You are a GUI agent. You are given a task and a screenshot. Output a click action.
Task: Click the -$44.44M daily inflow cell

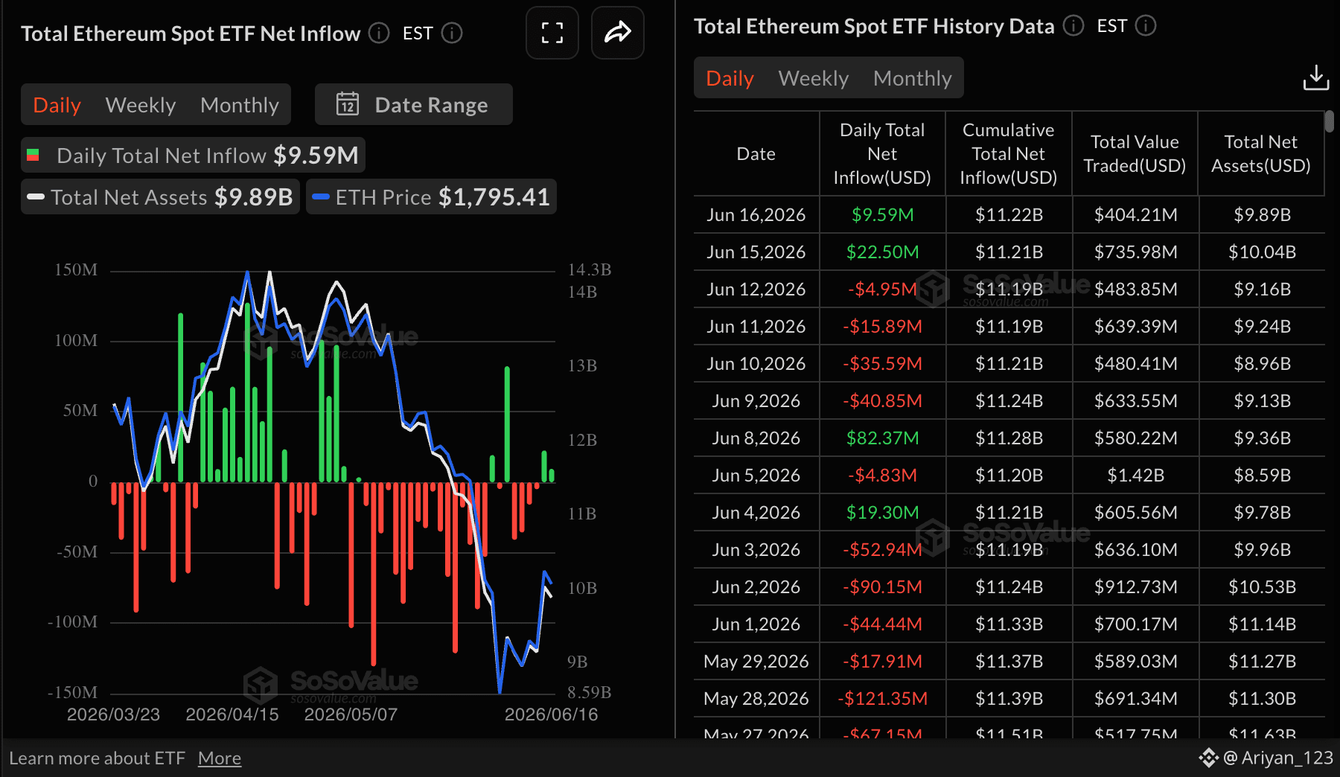tap(883, 624)
